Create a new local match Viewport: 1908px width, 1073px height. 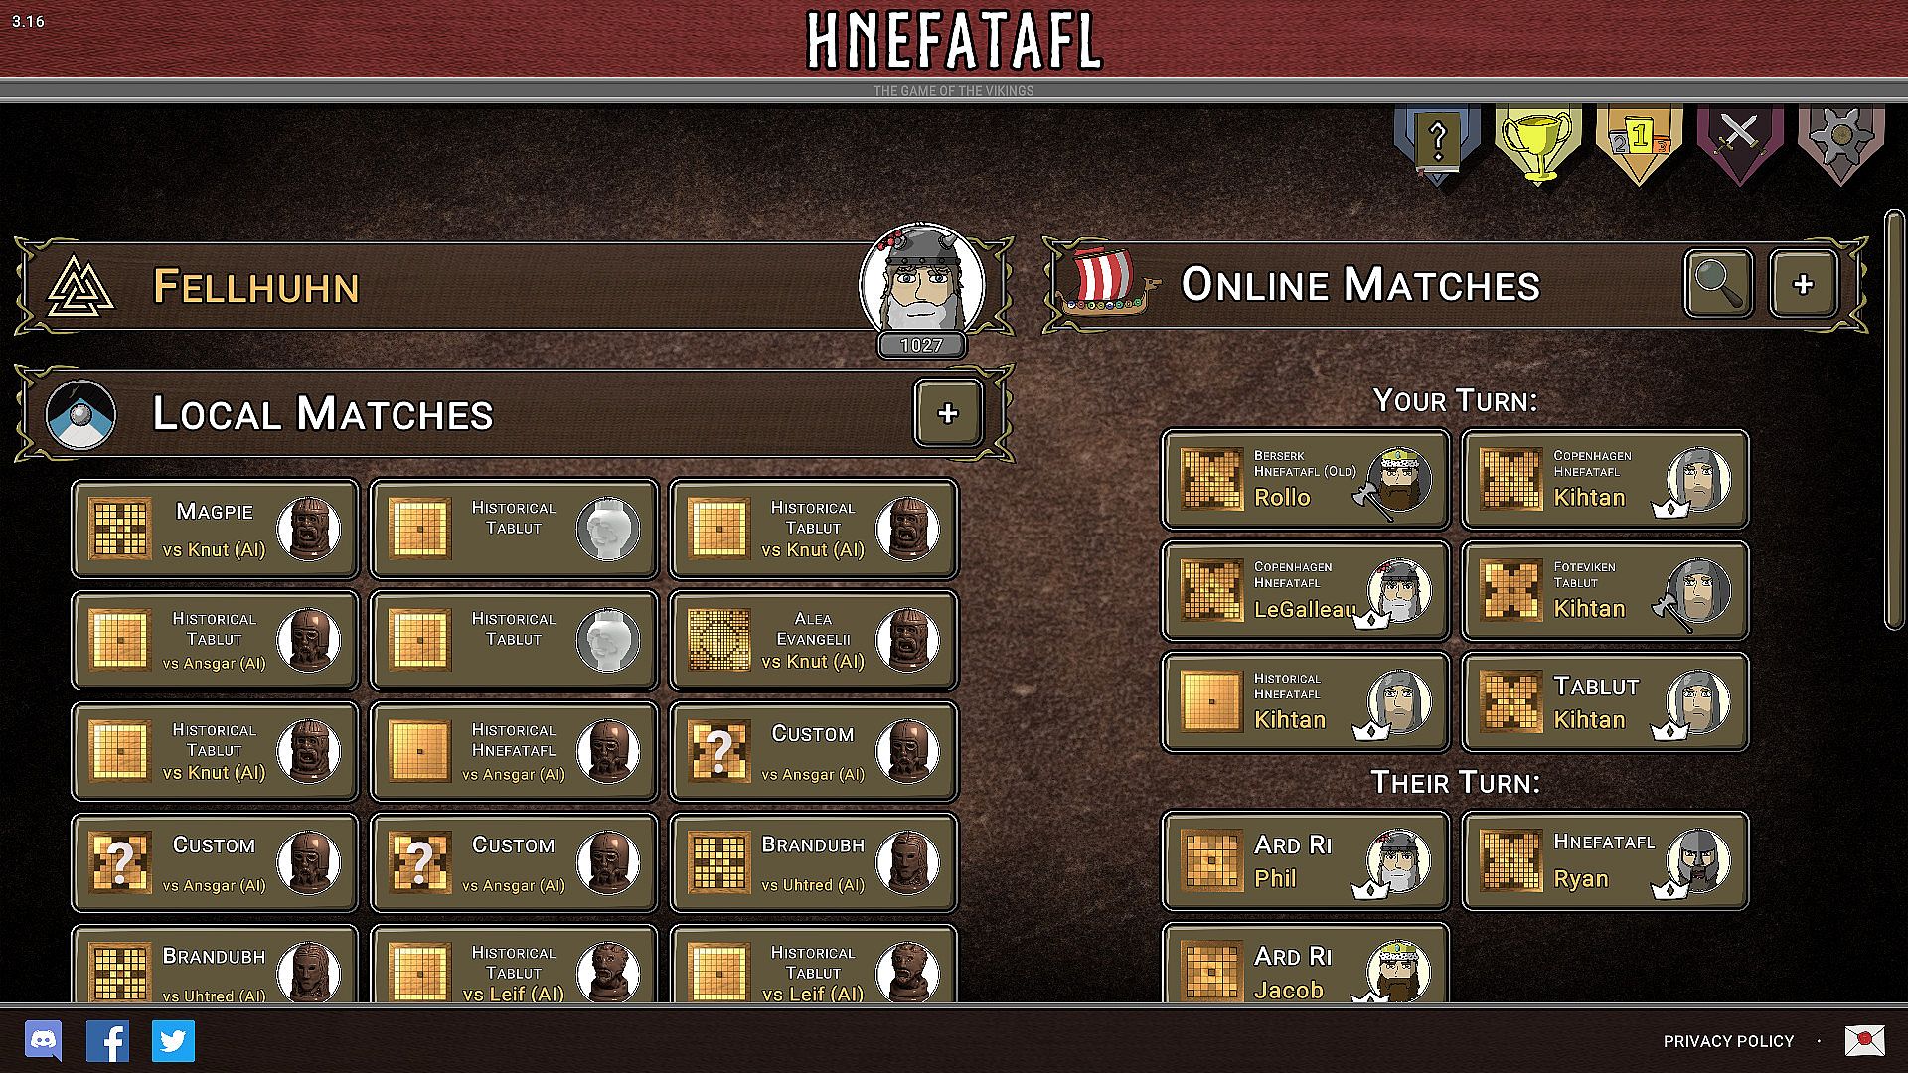[x=948, y=412]
